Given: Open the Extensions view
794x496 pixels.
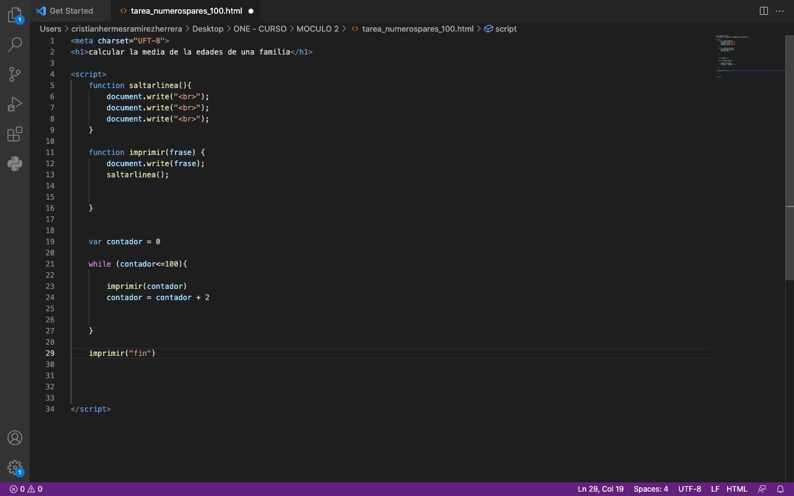Looking at the screenshot, I should coord(15,134).
